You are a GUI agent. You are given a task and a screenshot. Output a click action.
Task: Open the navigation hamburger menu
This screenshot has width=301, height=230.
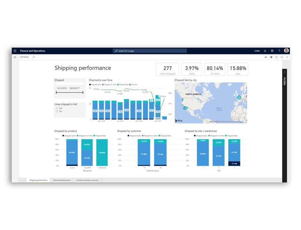coord(15,57)
